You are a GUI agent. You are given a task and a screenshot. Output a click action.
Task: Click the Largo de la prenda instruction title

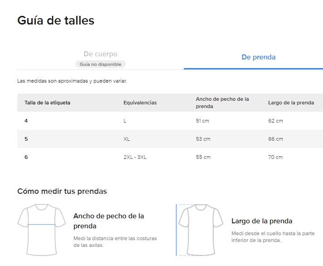262,221
